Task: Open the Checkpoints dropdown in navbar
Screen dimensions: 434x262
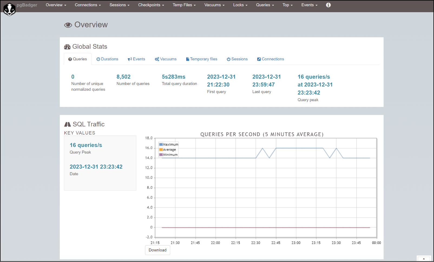Action: (151, 5)
